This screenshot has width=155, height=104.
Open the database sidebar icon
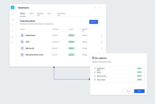[x=13, y=20]
